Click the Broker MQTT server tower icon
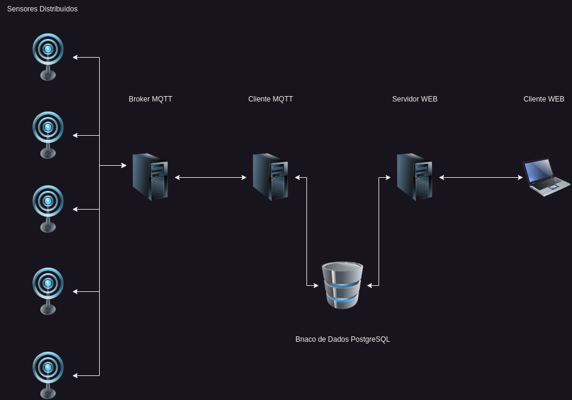Image resolution: width=572 pixels, height=400 pixels. 150,177
